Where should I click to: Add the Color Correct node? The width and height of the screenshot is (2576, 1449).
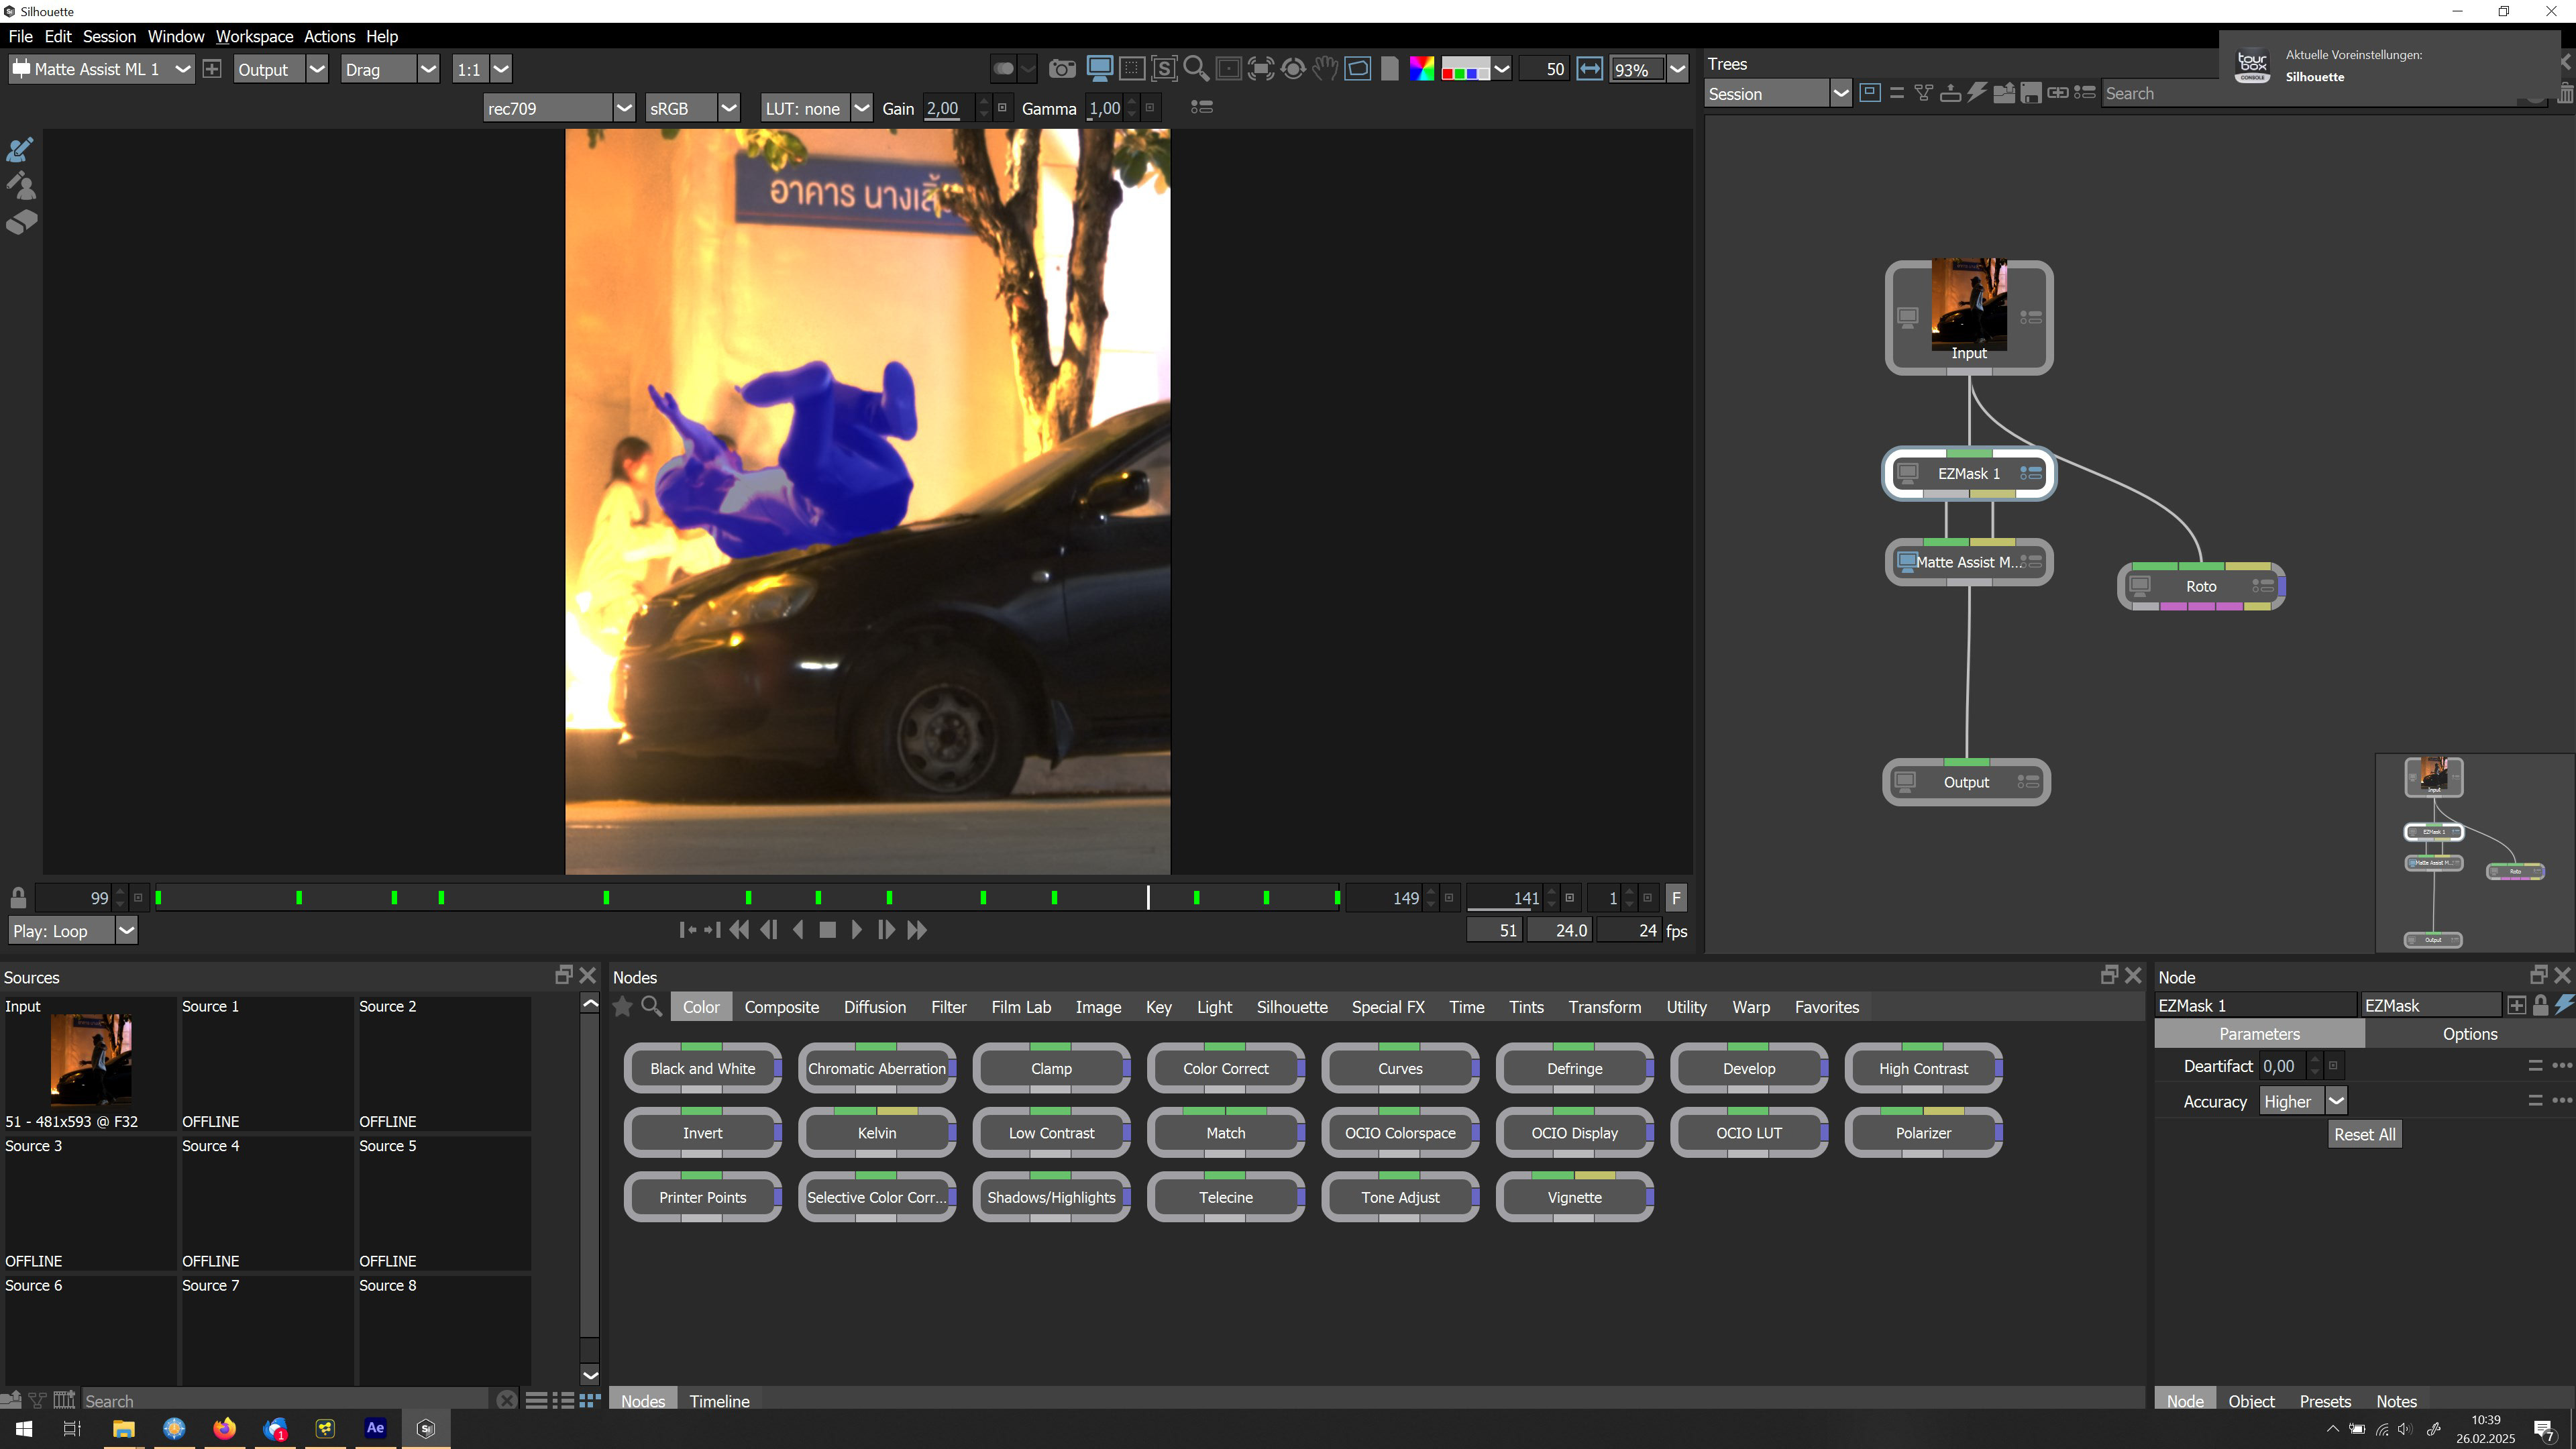[x=1225, y=1068]
